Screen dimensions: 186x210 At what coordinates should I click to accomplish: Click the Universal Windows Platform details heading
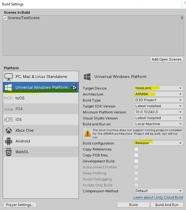[120, 76]
